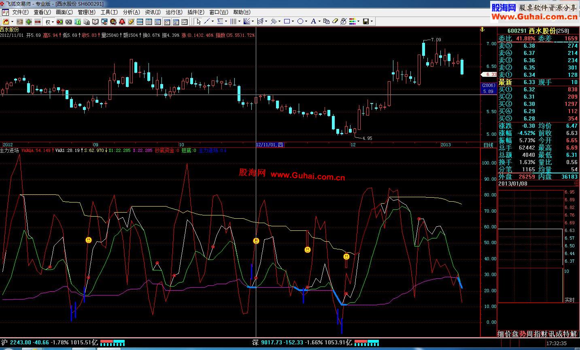Viewport: 580px width, 350px height.
Task: Toggle the red-green lights toolbar button
Action: (59, 21)
